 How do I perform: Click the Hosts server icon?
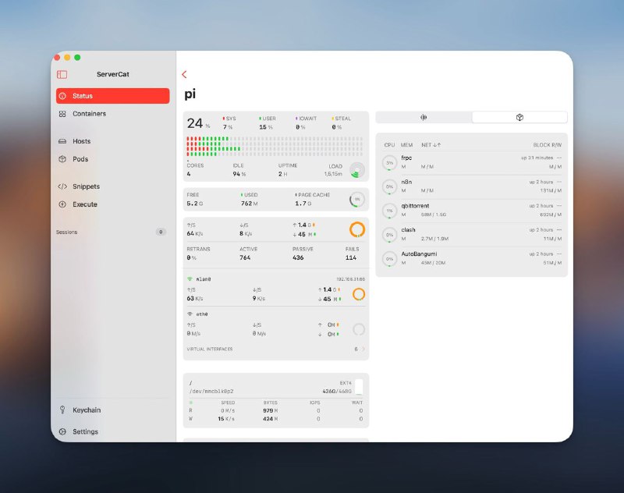pos(62,141)
